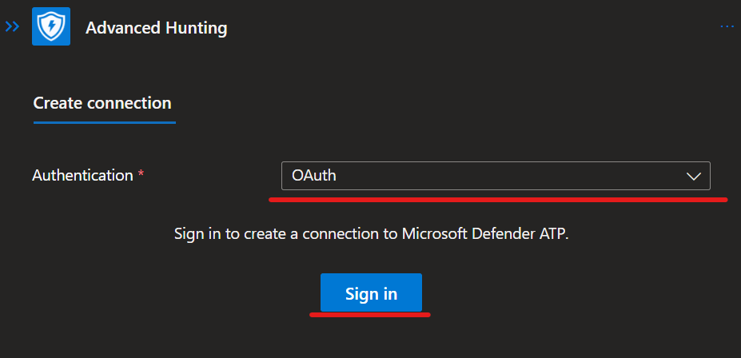Open the ellipsis more options menu
Screen dimensions: 741x358
coord(727,26)
